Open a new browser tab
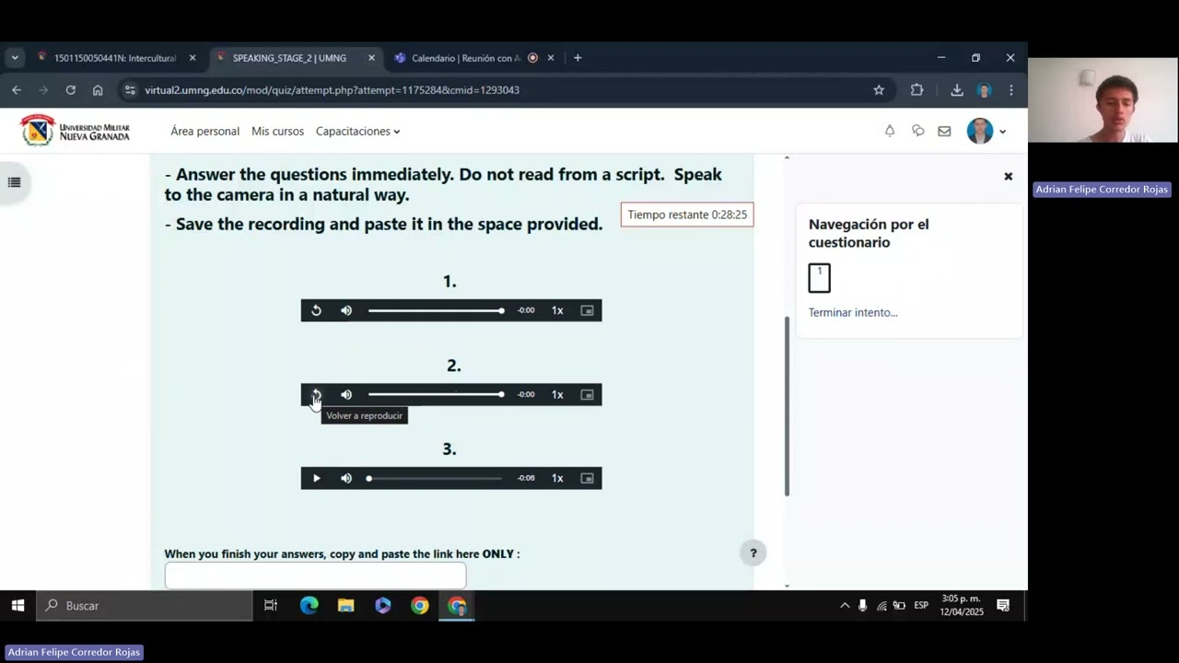 pyautogui.click(x=578, y=58)
